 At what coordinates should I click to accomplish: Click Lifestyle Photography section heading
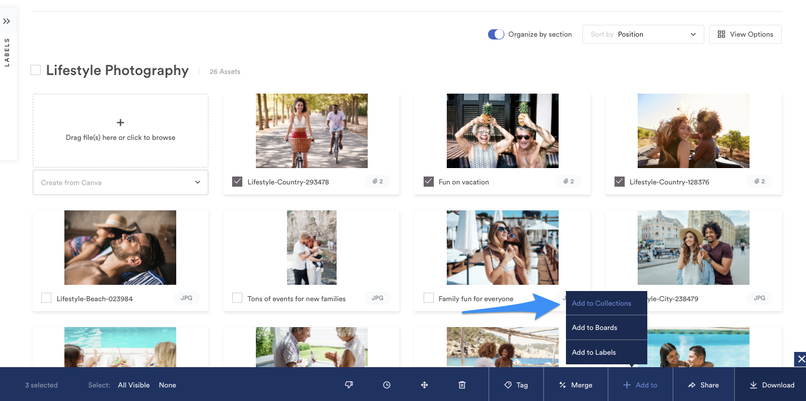(x=117, y=70)
